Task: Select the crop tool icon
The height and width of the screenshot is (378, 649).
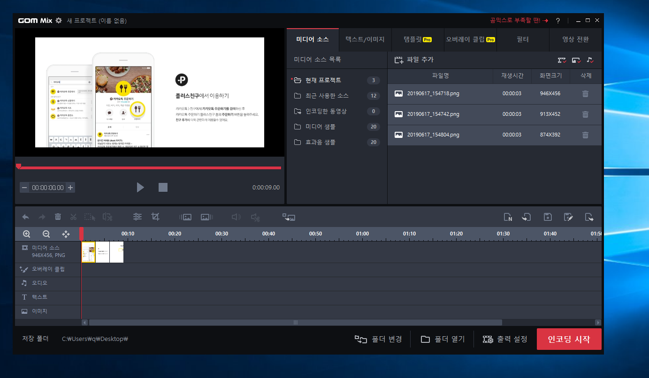Action: point(155,217)
